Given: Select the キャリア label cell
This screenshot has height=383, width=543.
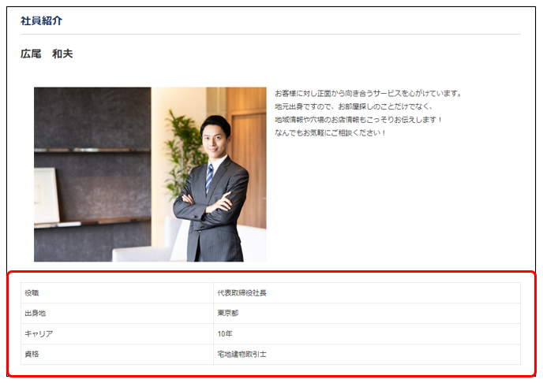Looking at the screenshot, I should (x=39, y=334).
